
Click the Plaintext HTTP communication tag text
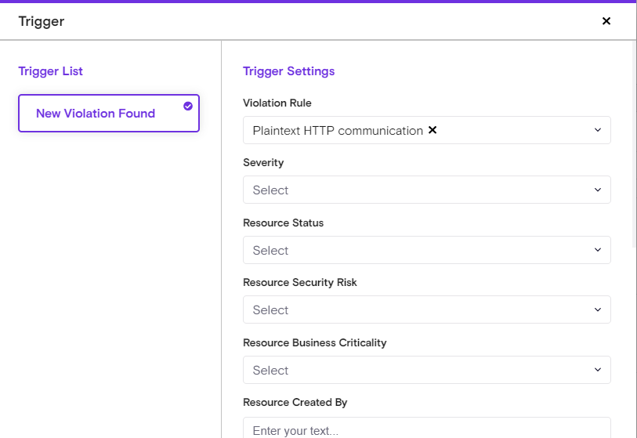338,130
